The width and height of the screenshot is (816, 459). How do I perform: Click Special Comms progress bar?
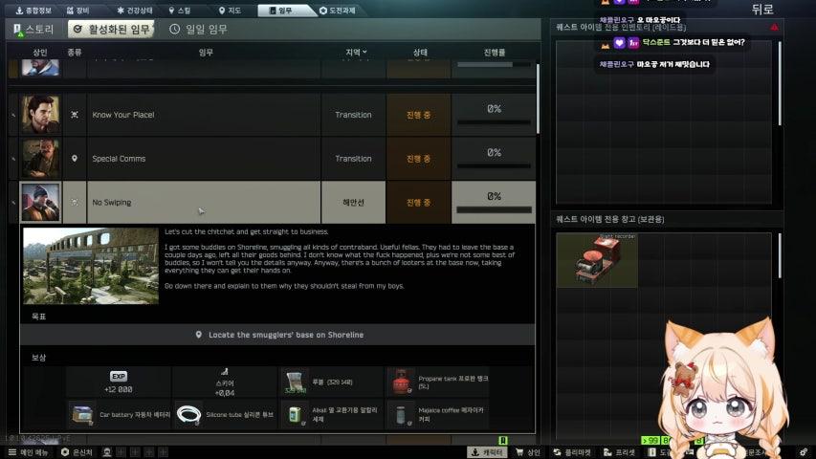tap(494, 166)
